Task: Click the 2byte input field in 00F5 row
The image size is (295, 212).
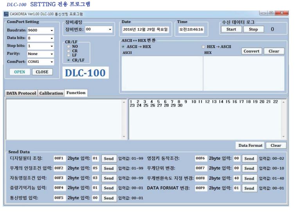Action: 95,198
